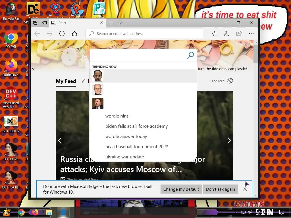Screen dimensions: 291x218
Task: Close the Microsoft Edge default browser prompt
Action: pos(245,189)
